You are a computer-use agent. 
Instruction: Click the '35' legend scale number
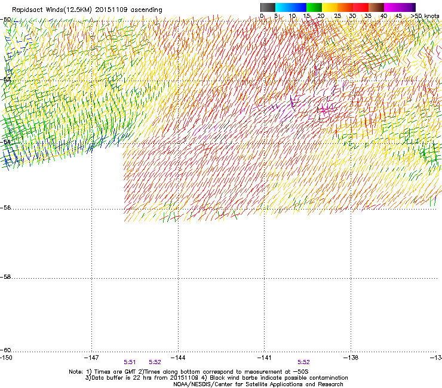(368, 16)
